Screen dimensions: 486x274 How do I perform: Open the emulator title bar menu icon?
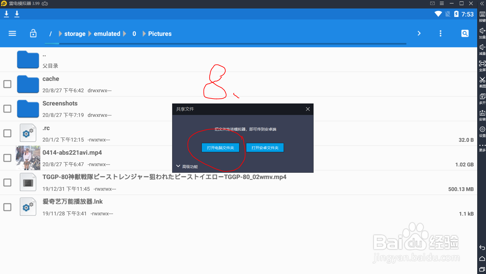point(442,3)
